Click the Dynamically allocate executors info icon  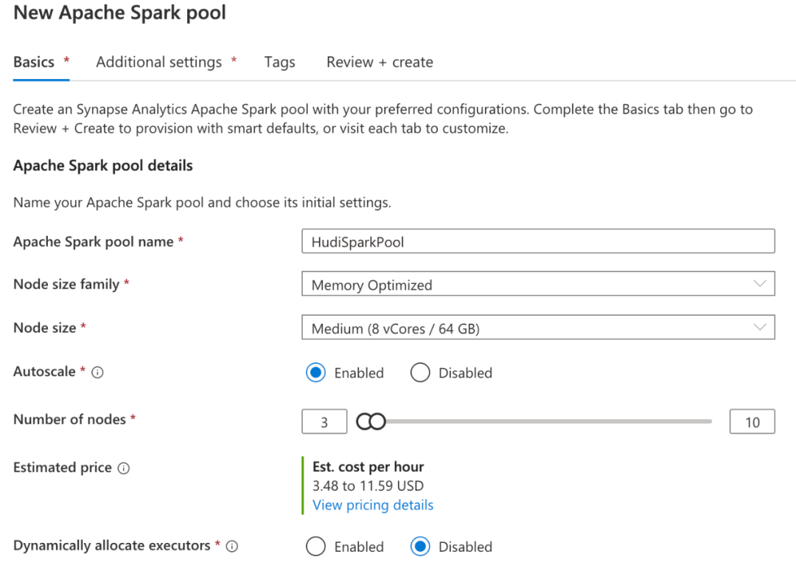pos(232,547)
